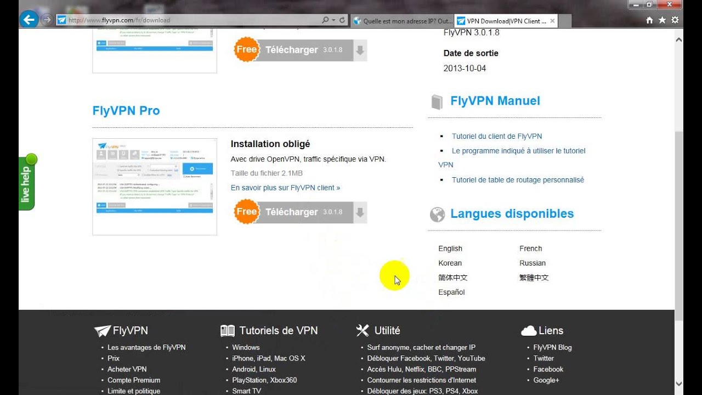Click the Tutoriels de VPN book icon
Viewport: 702px width, 395px height.
click(228, 331)
